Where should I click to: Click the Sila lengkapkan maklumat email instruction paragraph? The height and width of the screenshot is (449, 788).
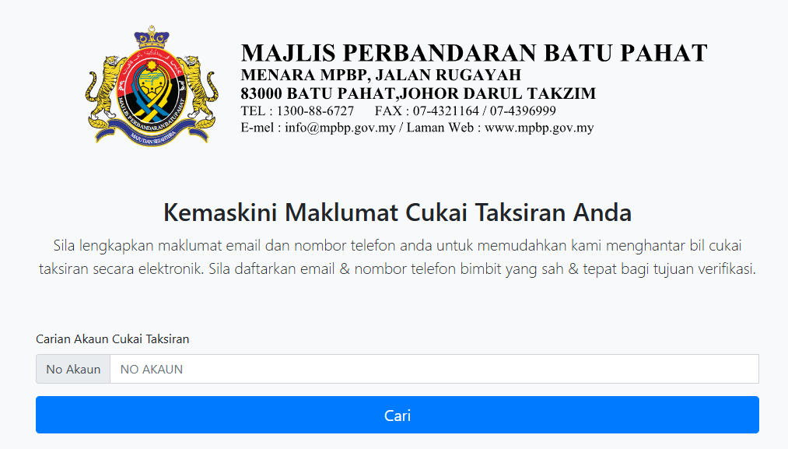tap(397, 257)
